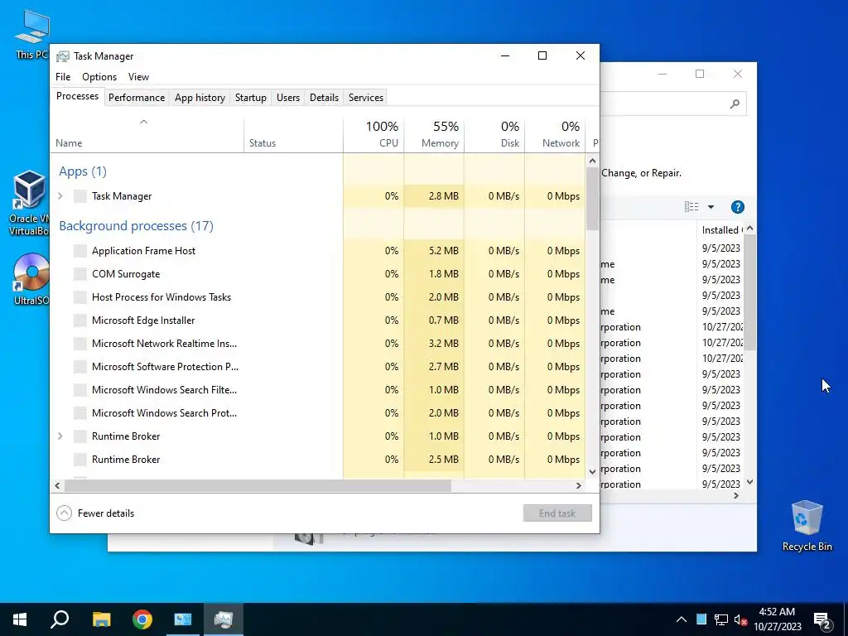Select the second Runtime Broker at 2.5 MB
This screenshot has height=636, width=848.
pos(317,460)
